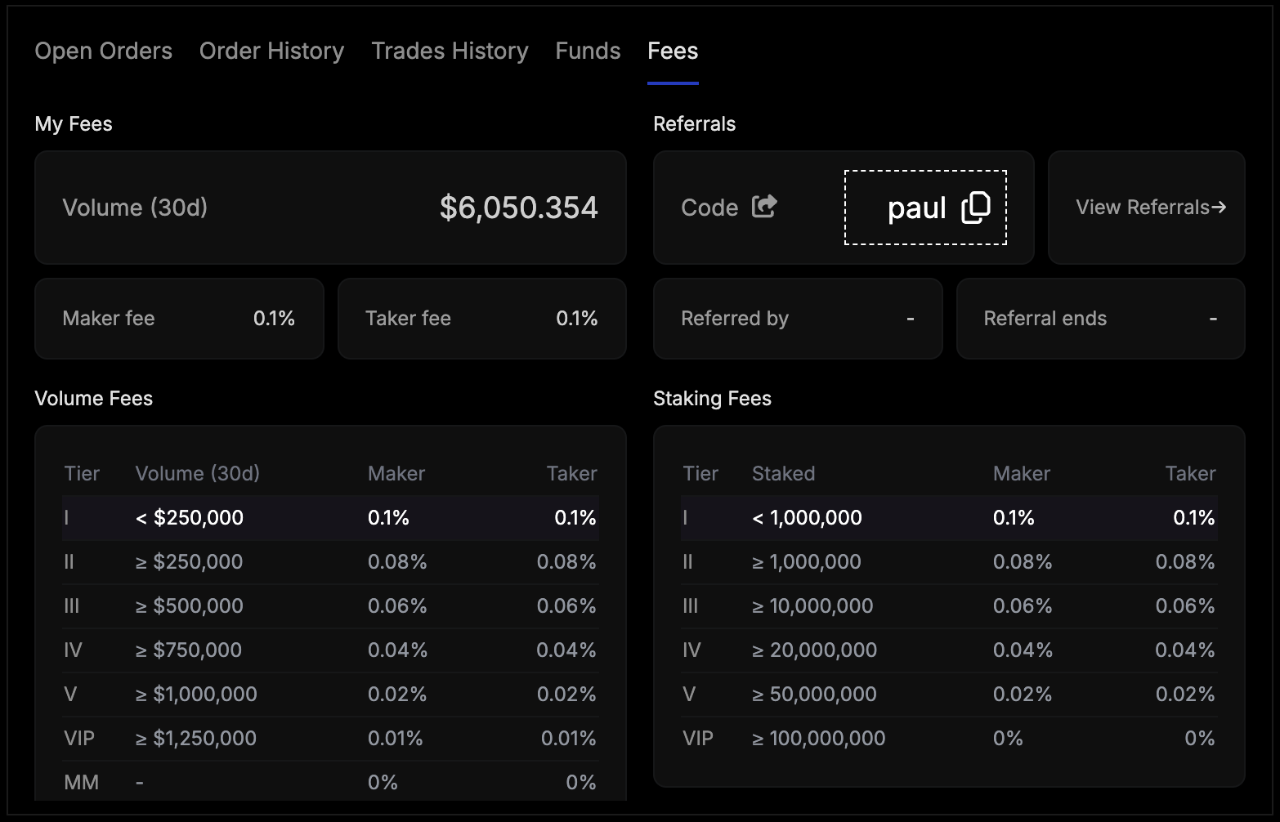Click the Referral ends card
This screenshot has height=822, width=1280.
[1100, 319]
